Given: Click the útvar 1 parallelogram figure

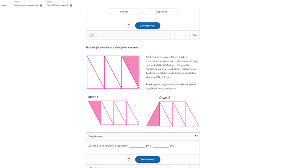Looking at the screenshot, I should click(x=114, y=113).
